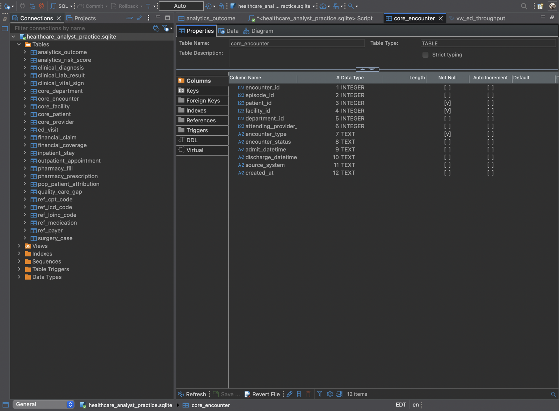Switch to the vw_ed_throughput tab
Screen dimensions: 559x411
click(477, 18)
